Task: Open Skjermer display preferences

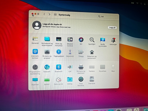Action: click(35, 80)
